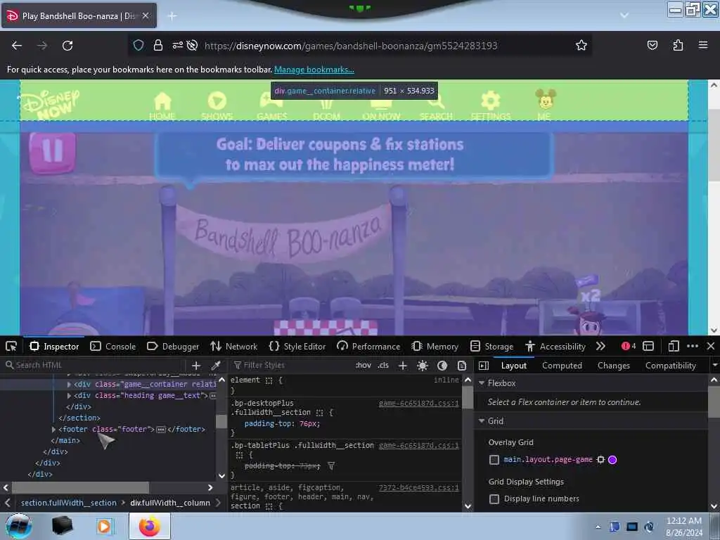Save page to Pocket
720x540 pixels.
coord(652,45)
